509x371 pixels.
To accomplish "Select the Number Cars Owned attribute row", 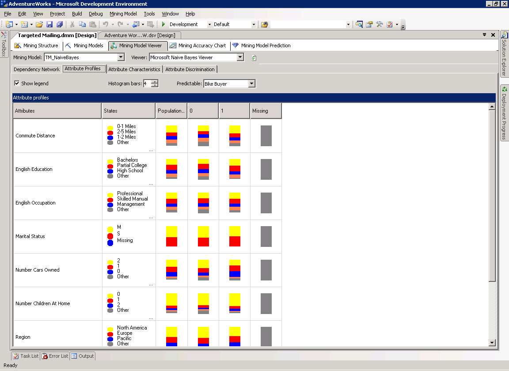I will point(148,270).
